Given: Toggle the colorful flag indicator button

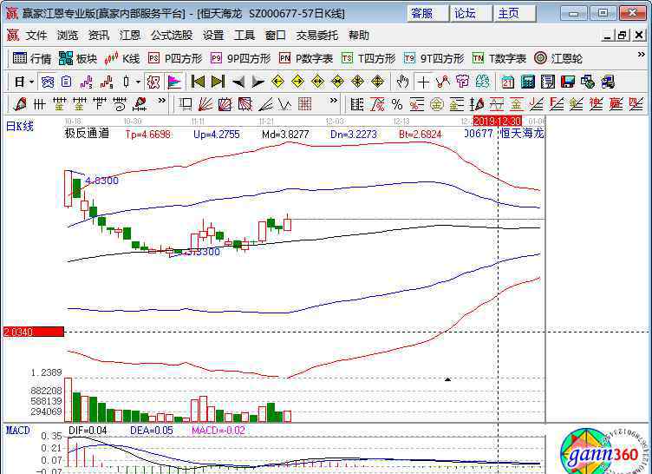Looking at the screenshot, I should 174,82.
